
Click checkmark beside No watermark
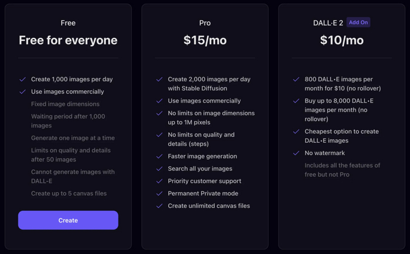[296, 153]
